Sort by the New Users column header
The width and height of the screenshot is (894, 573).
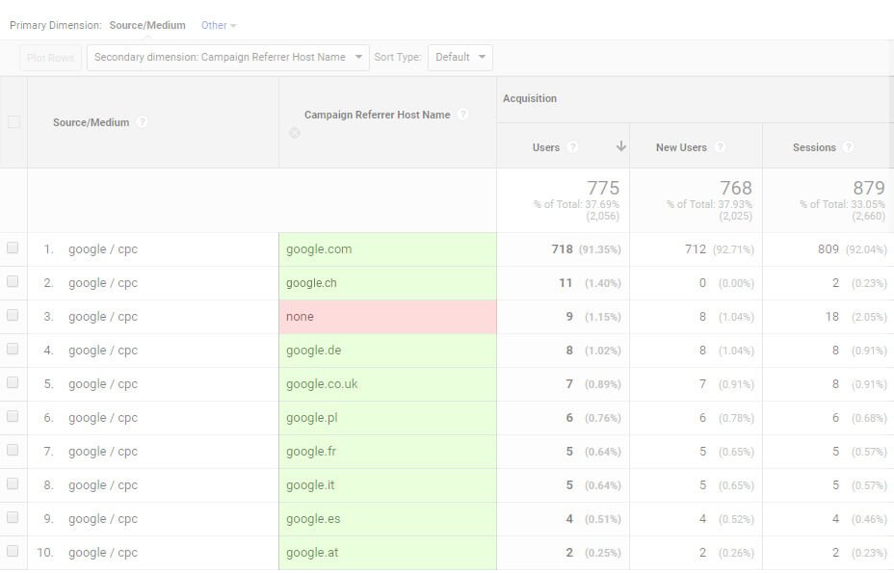[x=681, y=147]
